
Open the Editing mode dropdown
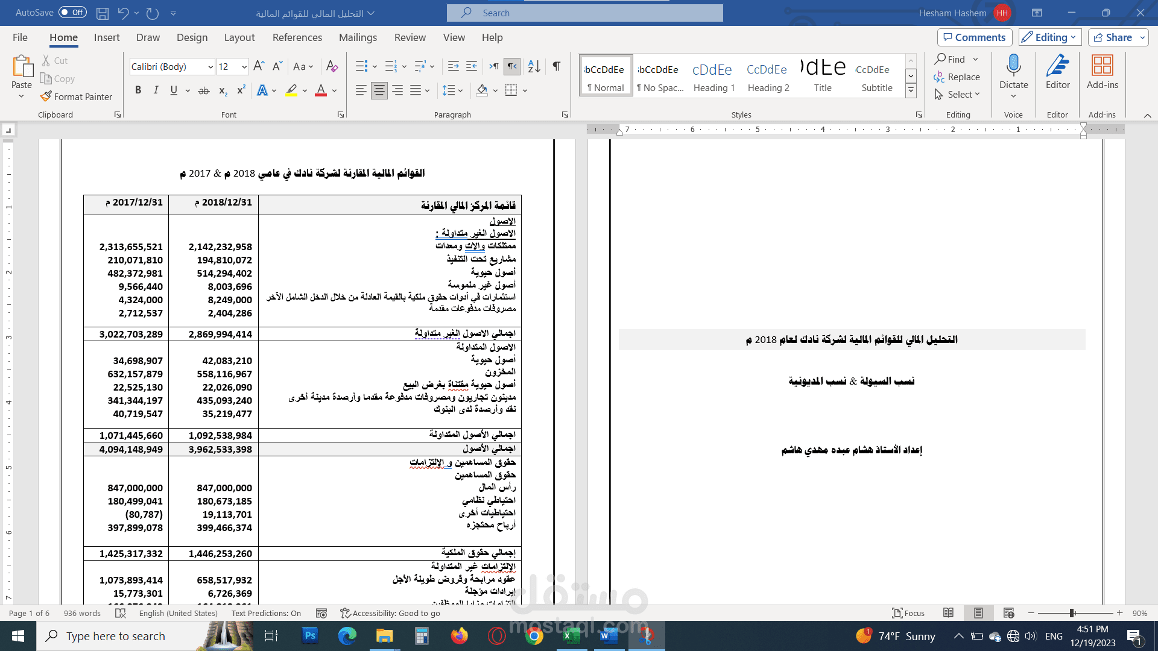pos(1050,37)
